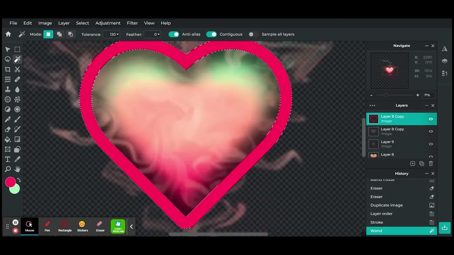Select the Liquify waves tool
The width and height of the screenshot is (454, 255).
pyautogui.click(x=7, y=79)
